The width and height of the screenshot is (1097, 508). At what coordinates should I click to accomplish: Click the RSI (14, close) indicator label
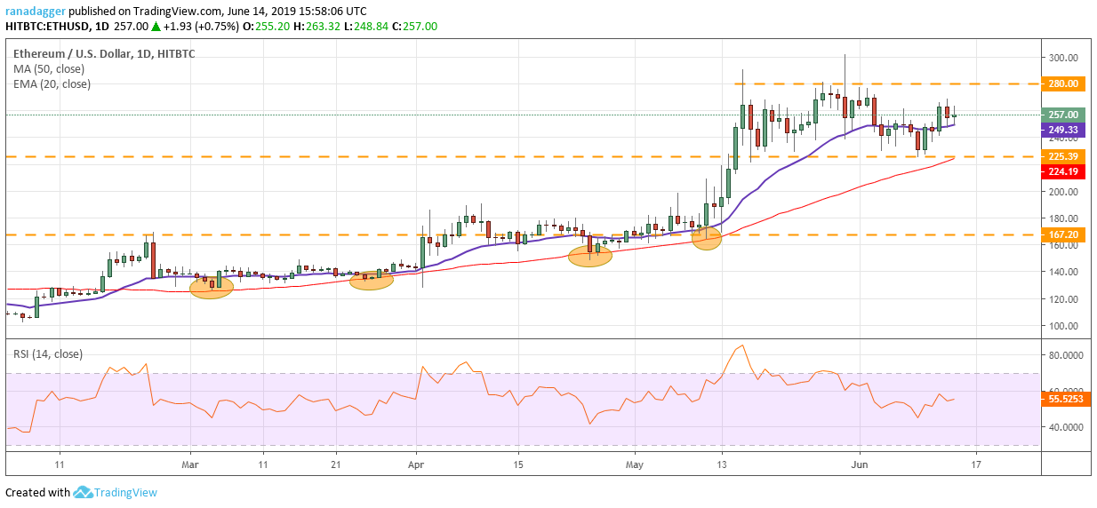pyautogui.click(x=49, y=354)
